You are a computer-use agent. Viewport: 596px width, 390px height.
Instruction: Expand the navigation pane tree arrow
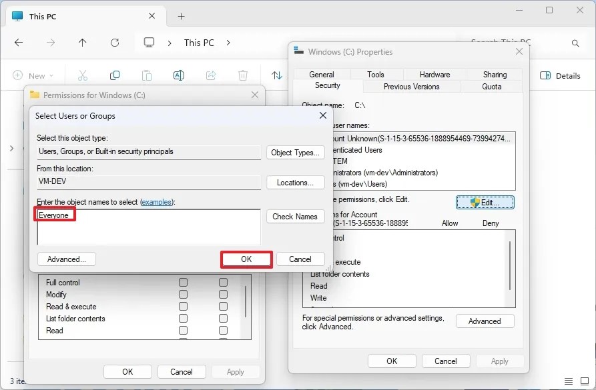tap(12, 148)
